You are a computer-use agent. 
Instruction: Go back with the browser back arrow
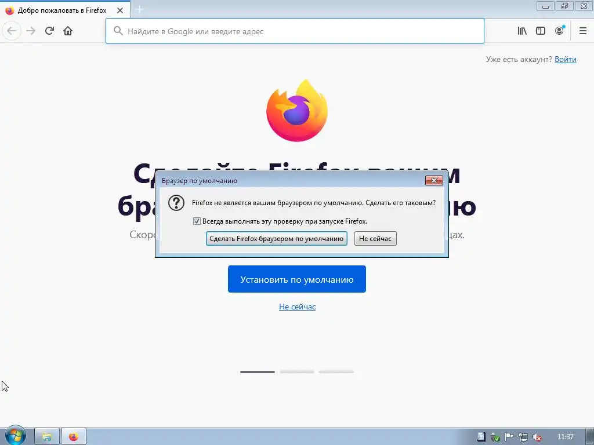(x=12, y=31)
